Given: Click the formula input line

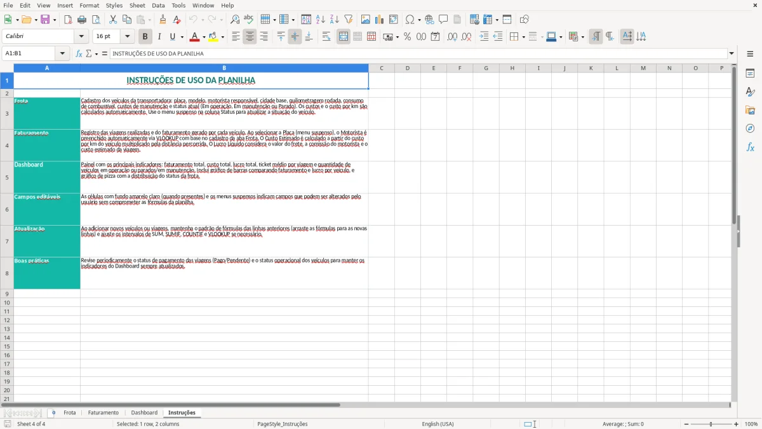Looking at the screenshot, I should 418,53.
